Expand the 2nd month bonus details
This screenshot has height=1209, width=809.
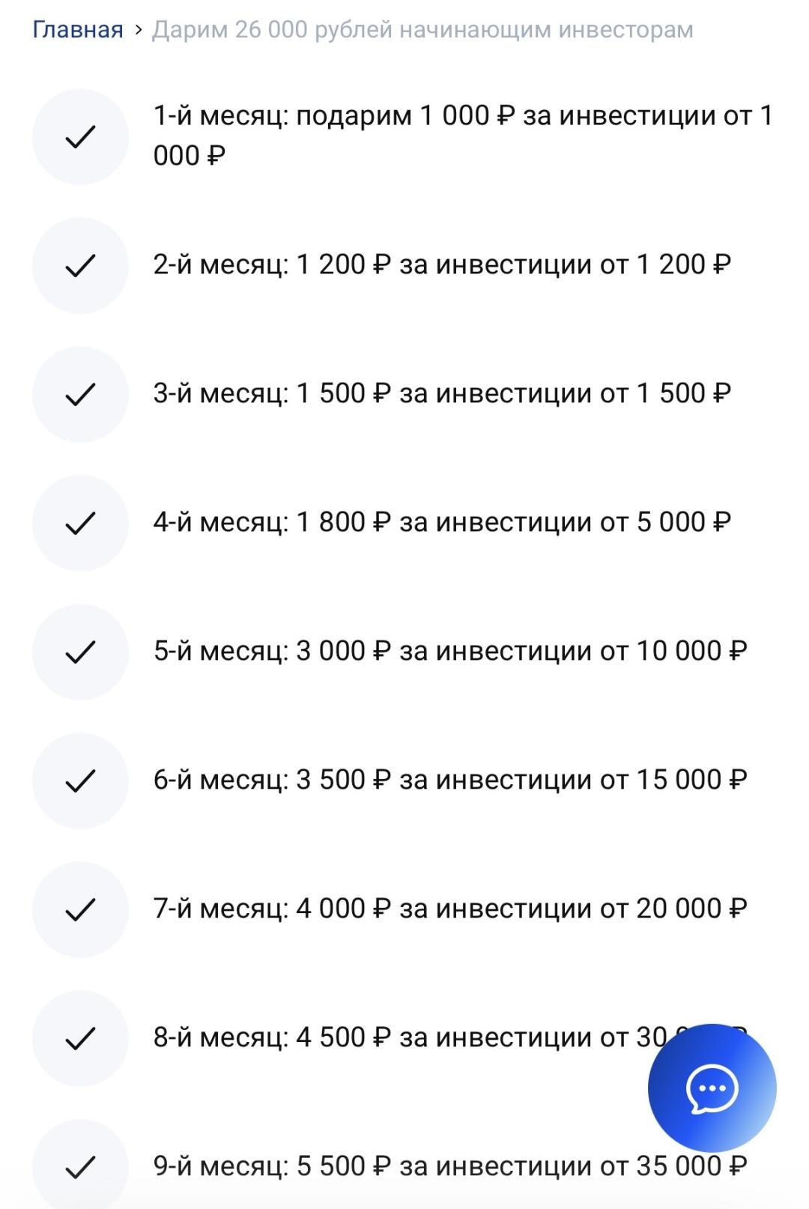click(442, 264)
